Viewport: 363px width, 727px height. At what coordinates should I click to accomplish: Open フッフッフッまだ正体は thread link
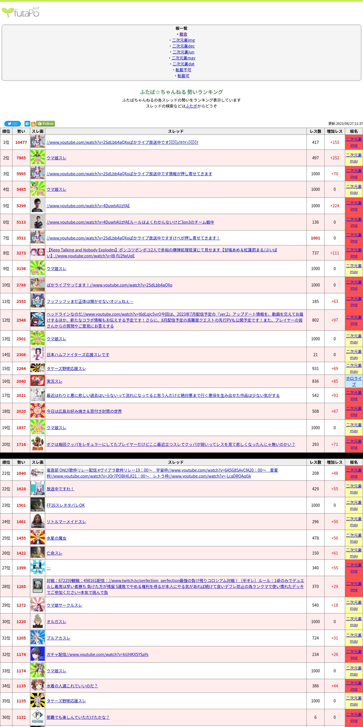click(x=90, y=302)
